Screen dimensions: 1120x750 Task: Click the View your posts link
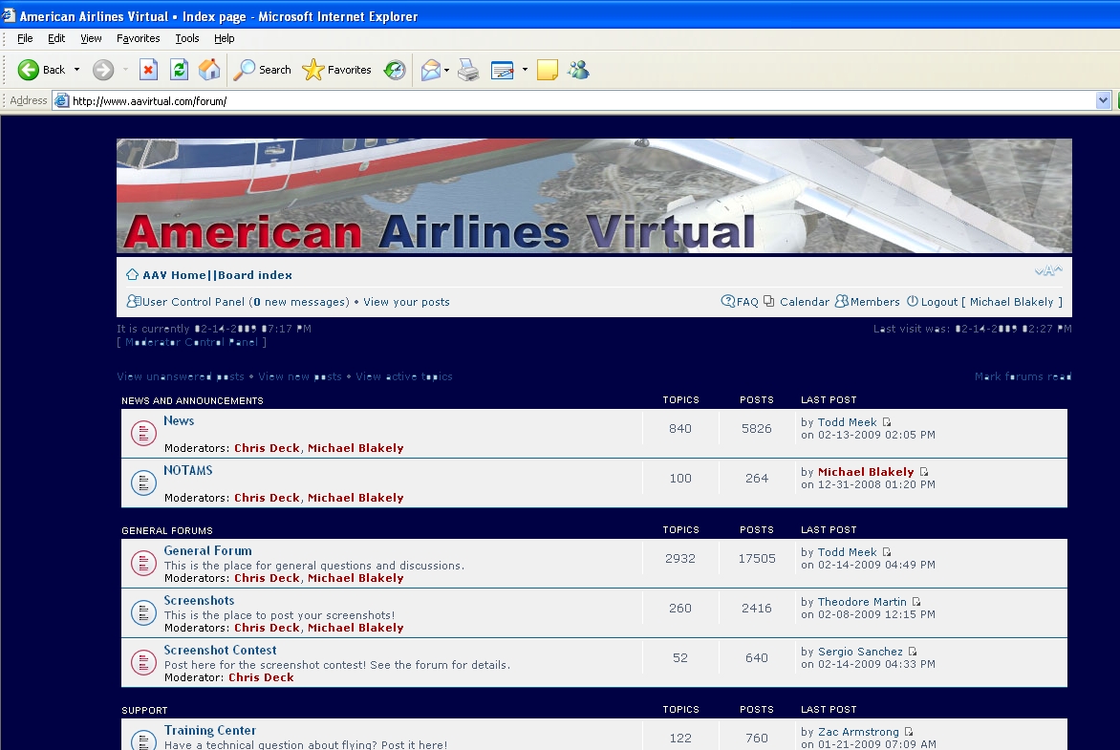[x=406, y=302]
